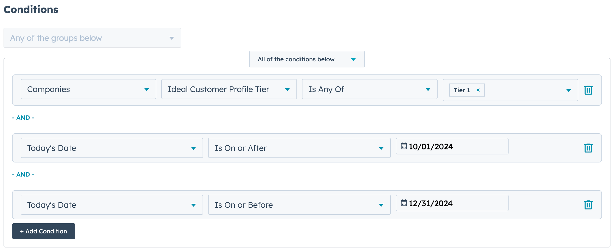Remove the Tier 1 tag
Screen dimensions: 614x251
pos(478,90)
